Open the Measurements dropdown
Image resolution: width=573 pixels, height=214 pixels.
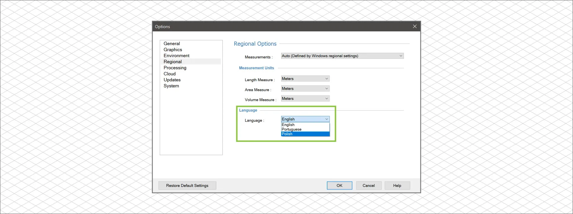342,56
